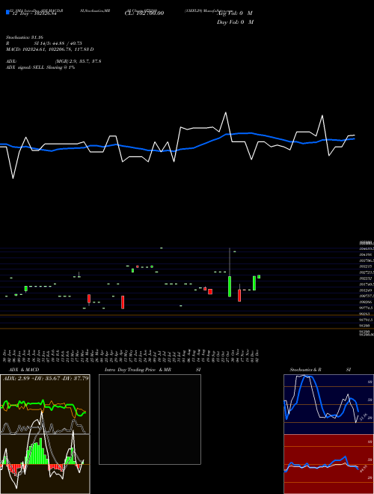Click the 31.16 stochastic value tag
This screenshot has height=494, width=374.
[363, 416]
